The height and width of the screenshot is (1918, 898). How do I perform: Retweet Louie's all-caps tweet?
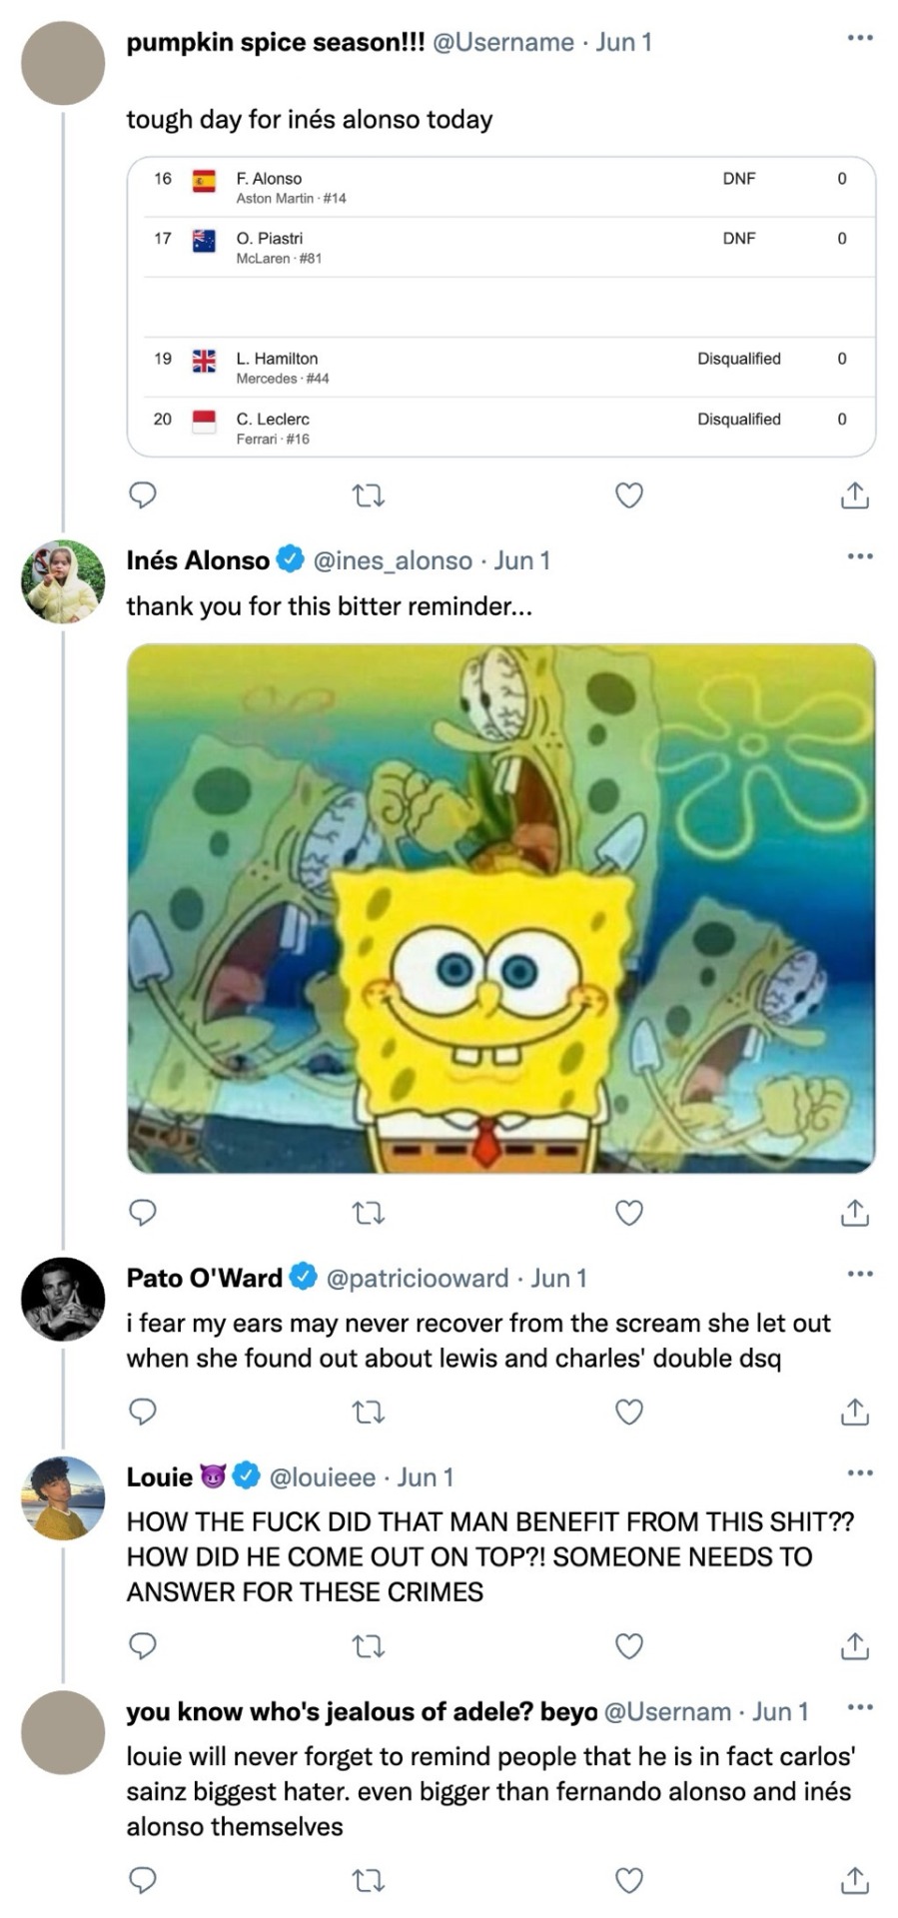click(x=370, y=1645)
